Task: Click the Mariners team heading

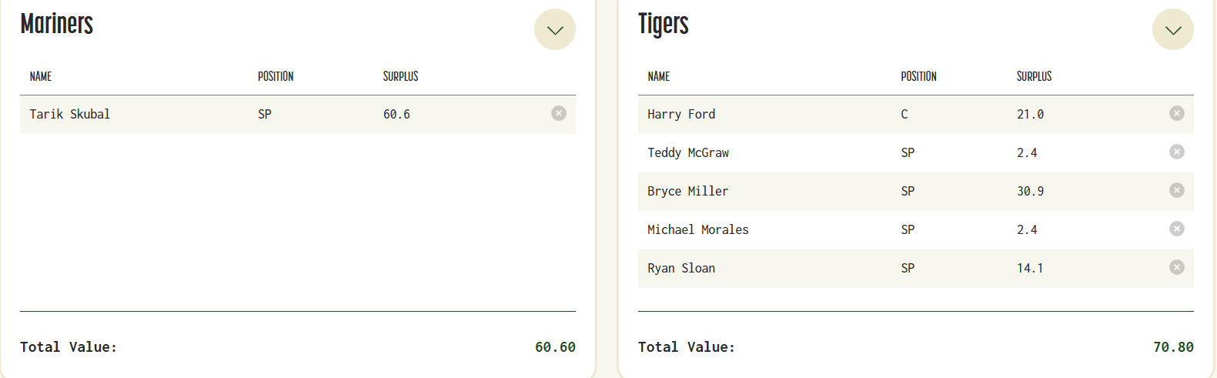Action: [56, 24]
